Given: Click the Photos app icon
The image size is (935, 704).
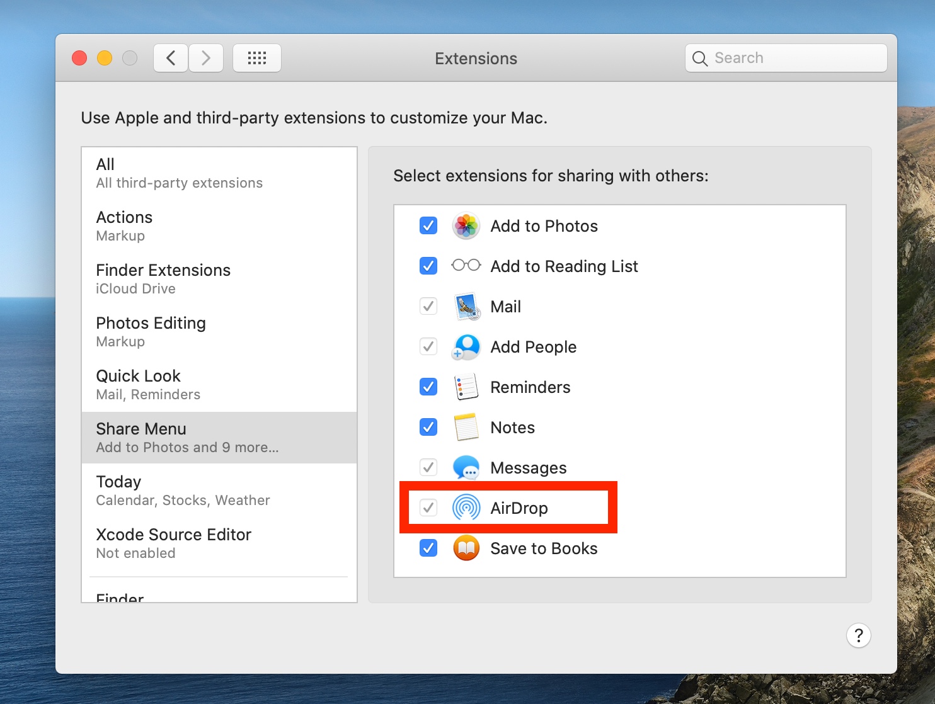Looking at the screenshot, I should (x=466, y=226).
